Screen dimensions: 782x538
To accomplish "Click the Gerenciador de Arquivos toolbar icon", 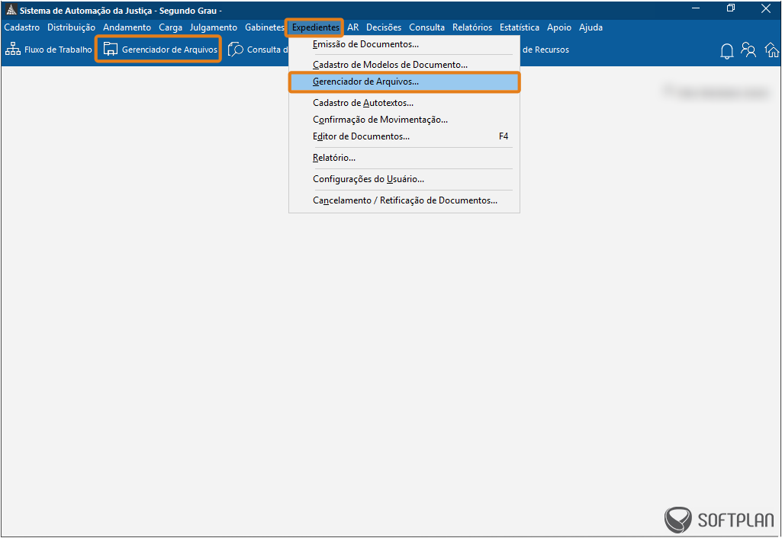I will 110,50.
